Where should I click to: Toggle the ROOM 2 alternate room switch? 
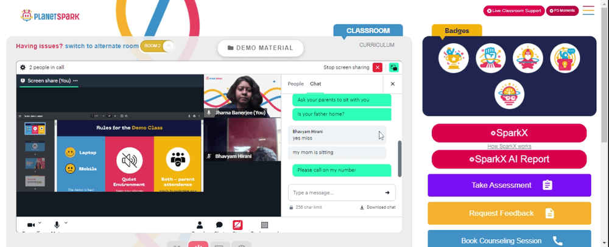(157, 46)
